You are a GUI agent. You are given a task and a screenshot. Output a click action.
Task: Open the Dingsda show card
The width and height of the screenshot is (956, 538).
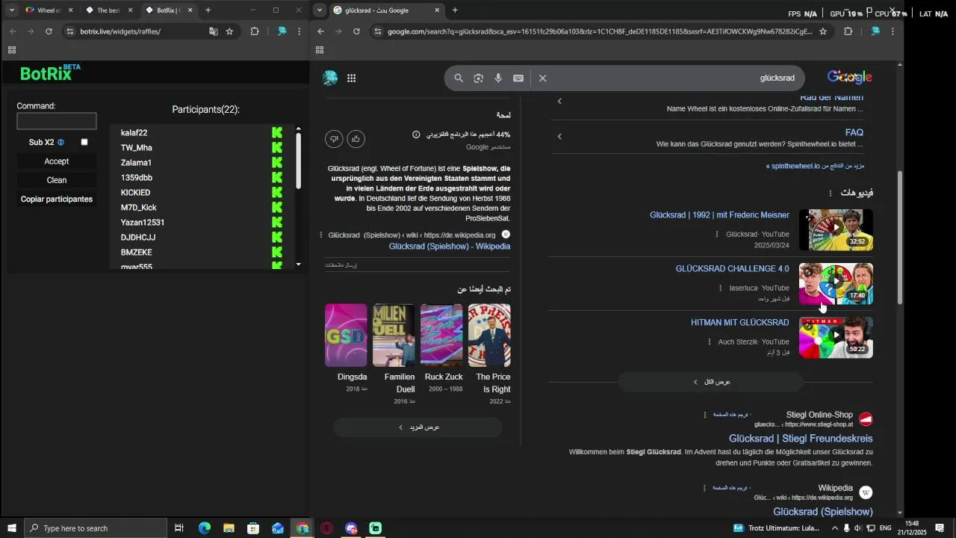click(x=346, y=348)
